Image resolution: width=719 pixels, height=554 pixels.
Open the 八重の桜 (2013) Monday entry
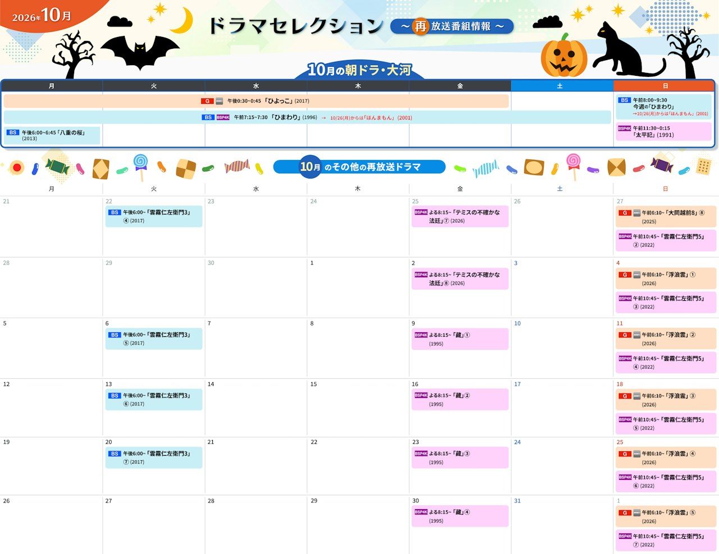click(x=52, y=135)
